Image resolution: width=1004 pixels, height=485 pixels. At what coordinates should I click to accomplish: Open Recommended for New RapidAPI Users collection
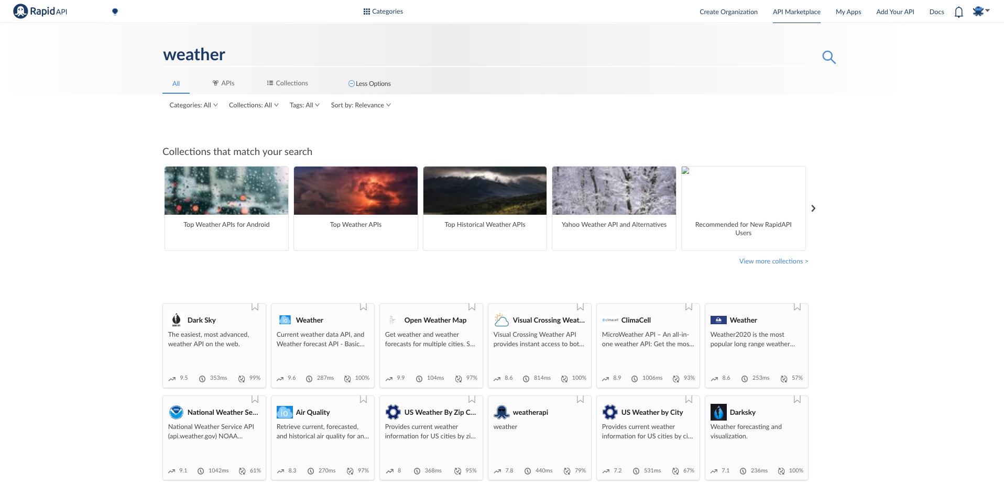pos(744,208)
